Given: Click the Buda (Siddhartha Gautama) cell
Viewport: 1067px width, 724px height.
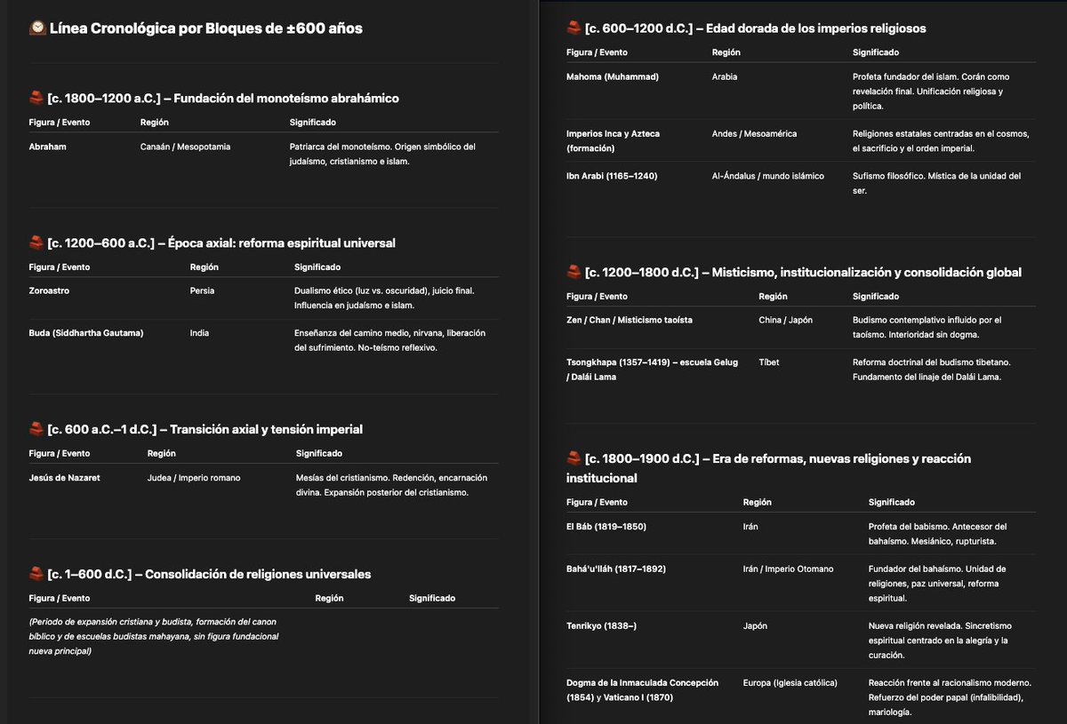Looking at the screenshot, I should [86, 333].
